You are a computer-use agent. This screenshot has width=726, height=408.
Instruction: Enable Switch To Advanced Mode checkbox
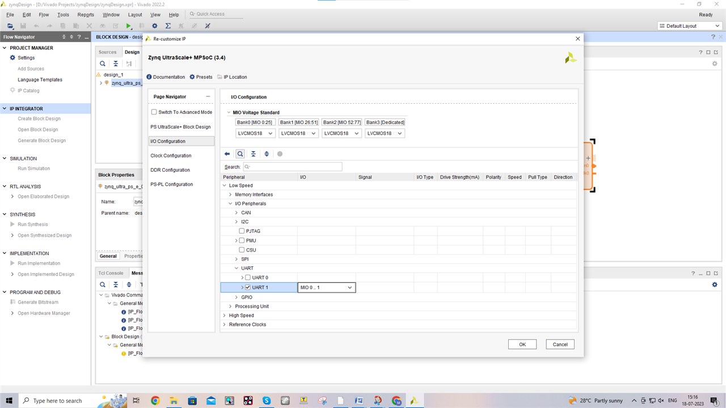tap(154, 112)
